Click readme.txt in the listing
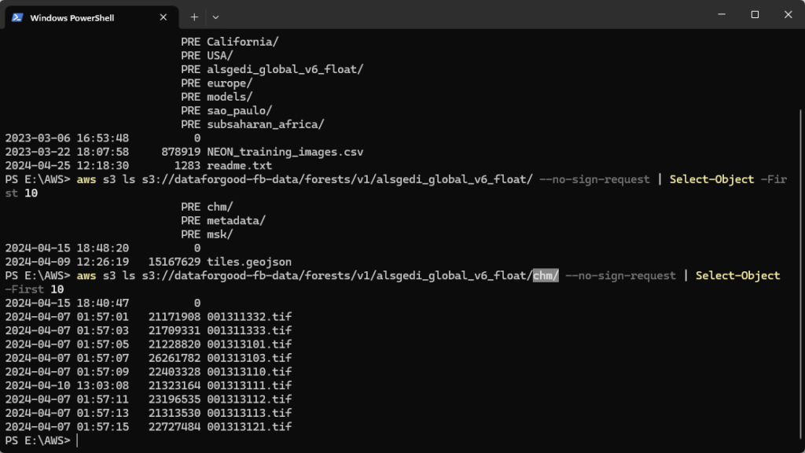805x453 pixels. point(239,165)
